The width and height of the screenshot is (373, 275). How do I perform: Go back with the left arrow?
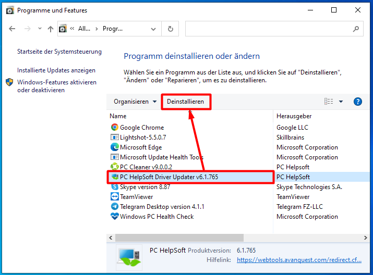pyautogui.click(x=12, y=29)
